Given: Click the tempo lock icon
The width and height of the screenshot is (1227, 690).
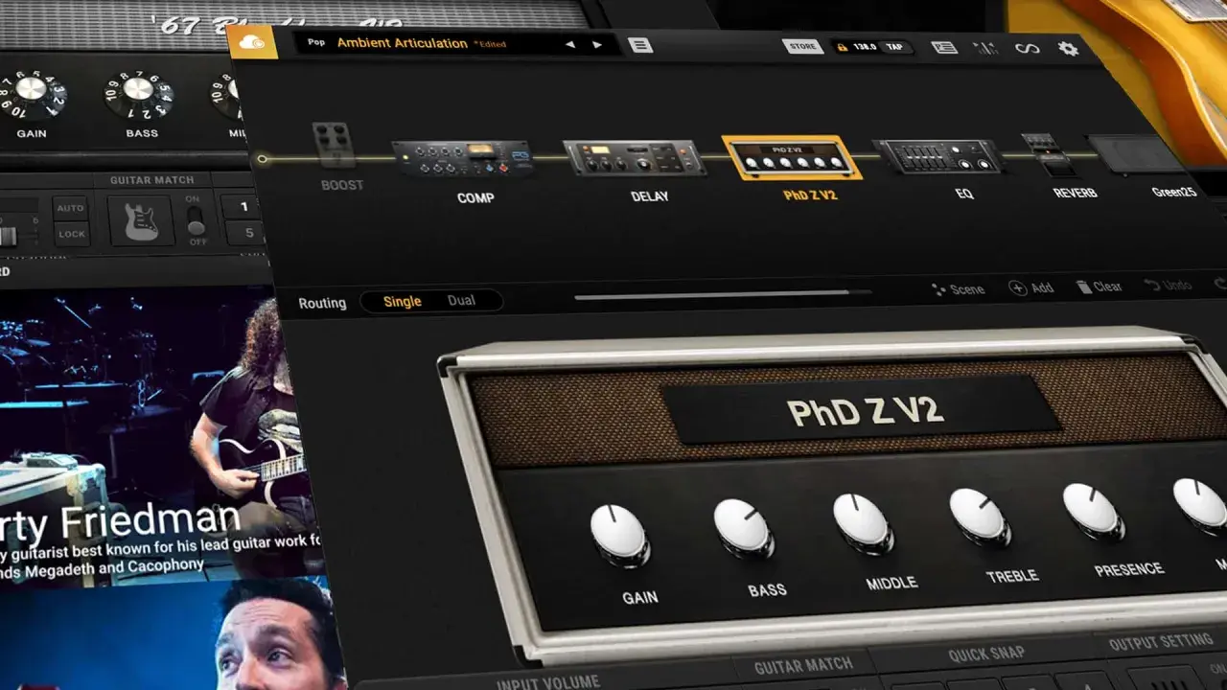Looking at the screenshot, I should coord(843,46).
